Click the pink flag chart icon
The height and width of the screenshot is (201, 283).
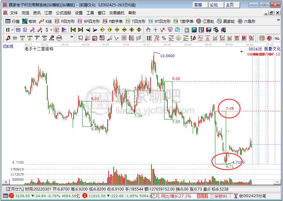(64, 30)
